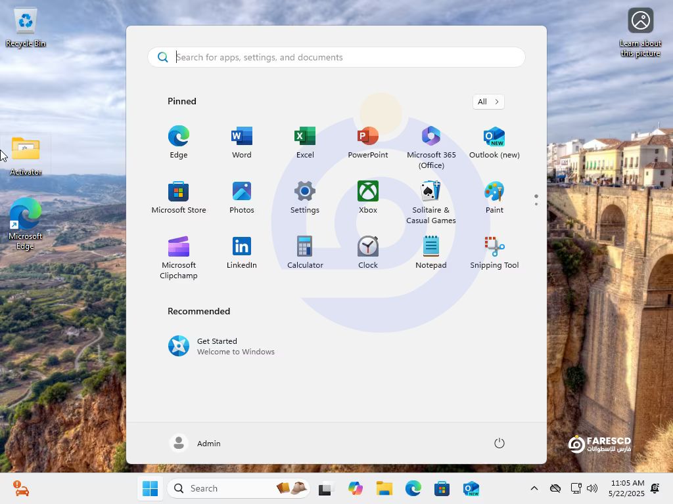
Task: Open Solitaire & Casual Games
Action: point(431,202)
